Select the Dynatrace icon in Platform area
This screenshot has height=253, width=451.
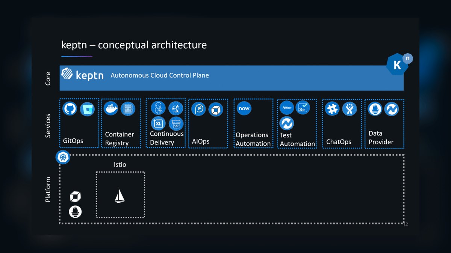click(75, 197)
